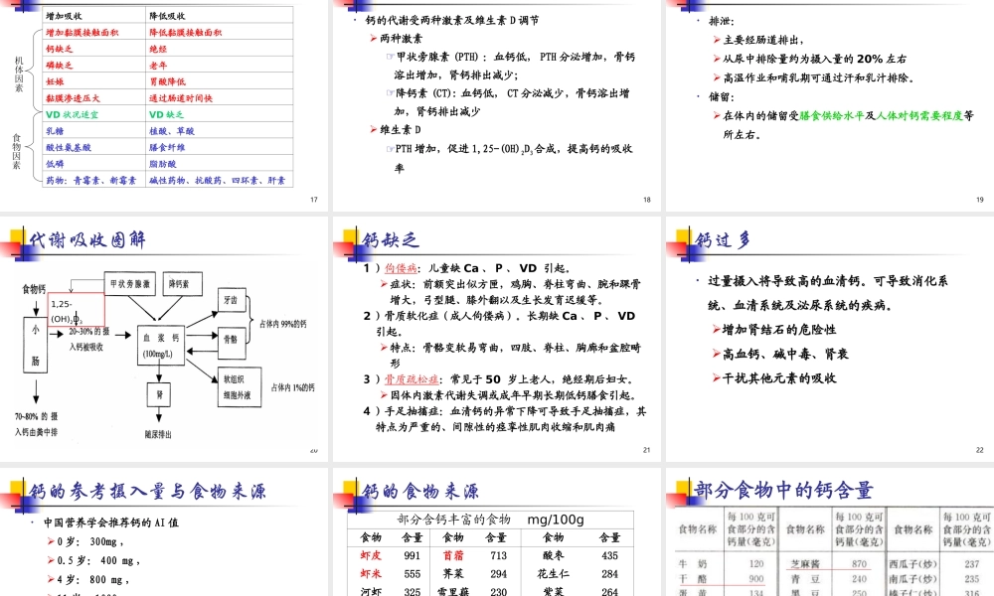The width and height of the screenshot is (994, 596).
Task: Open the underlined "佝偻病" link
Action: tap(398, 268)
